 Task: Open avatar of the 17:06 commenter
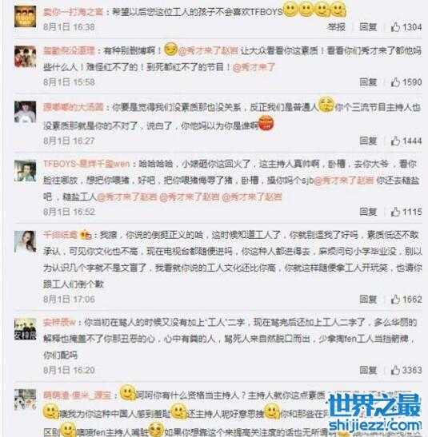pos(25,241)
